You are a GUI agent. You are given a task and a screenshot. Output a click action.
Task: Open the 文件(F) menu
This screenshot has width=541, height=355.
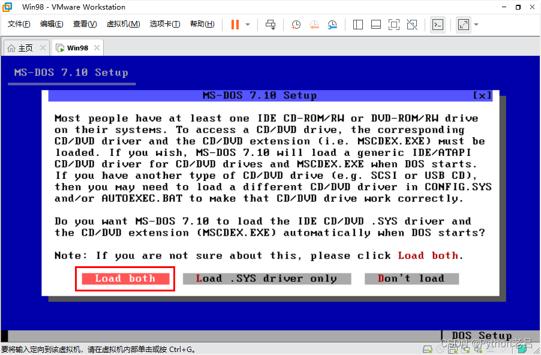point(19,24)
